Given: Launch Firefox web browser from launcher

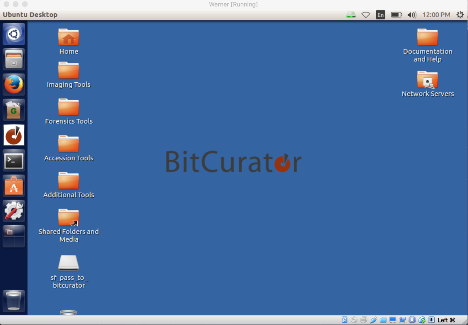Looking at the screenshot, I should 14,84.
